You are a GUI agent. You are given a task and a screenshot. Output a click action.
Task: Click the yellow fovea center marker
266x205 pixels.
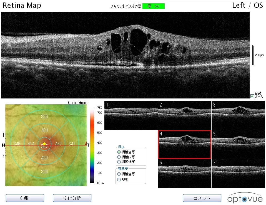[x=44, y=144]
